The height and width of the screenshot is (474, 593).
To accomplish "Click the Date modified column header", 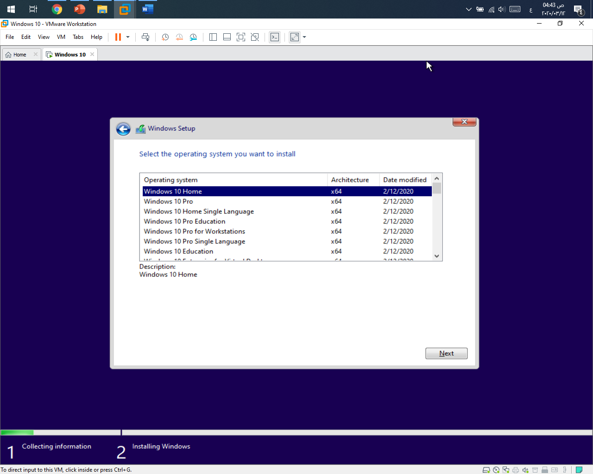I will tap(405, 180).
